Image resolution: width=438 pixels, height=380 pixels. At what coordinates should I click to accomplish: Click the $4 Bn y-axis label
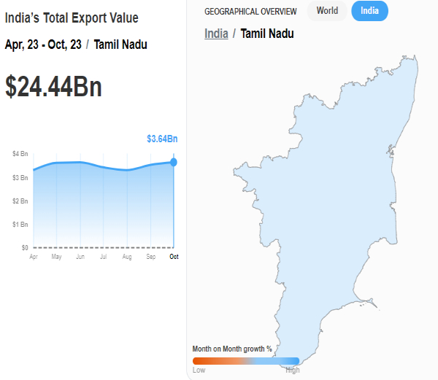[20, 154]
